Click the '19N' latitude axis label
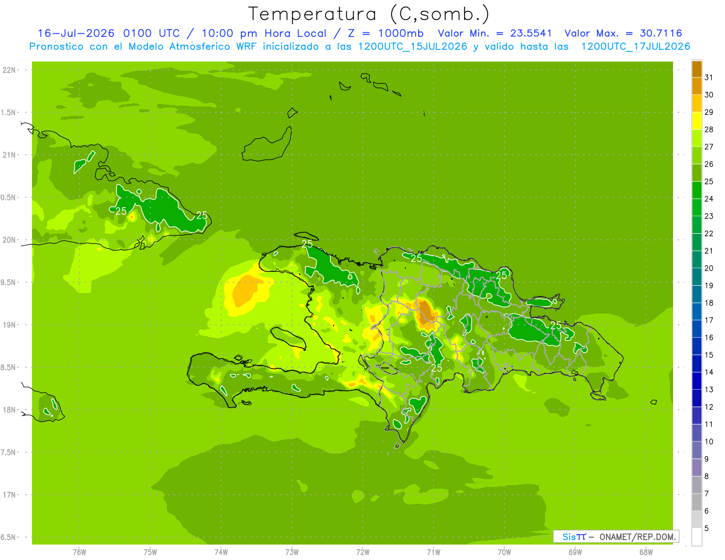The image size is (725, 560). pyautogui.click(x=10, y=325)
